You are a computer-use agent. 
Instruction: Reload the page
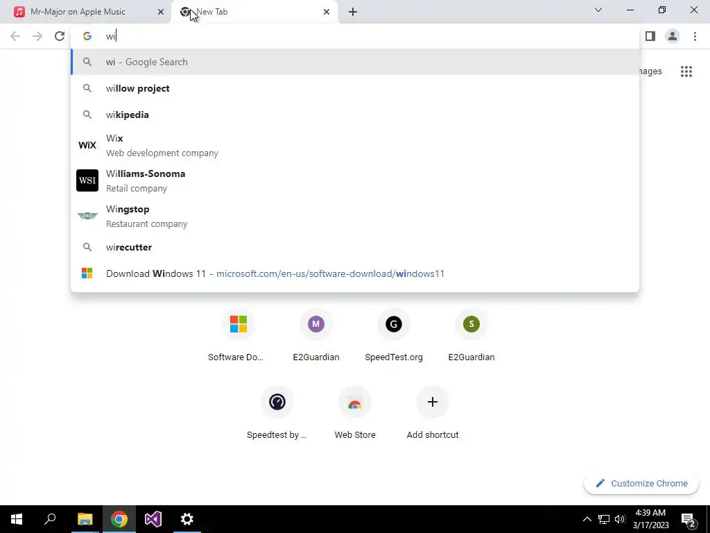(60, 36)
